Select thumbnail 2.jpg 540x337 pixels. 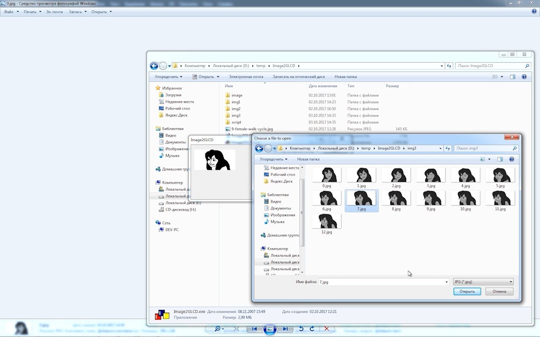coord(396,177)
